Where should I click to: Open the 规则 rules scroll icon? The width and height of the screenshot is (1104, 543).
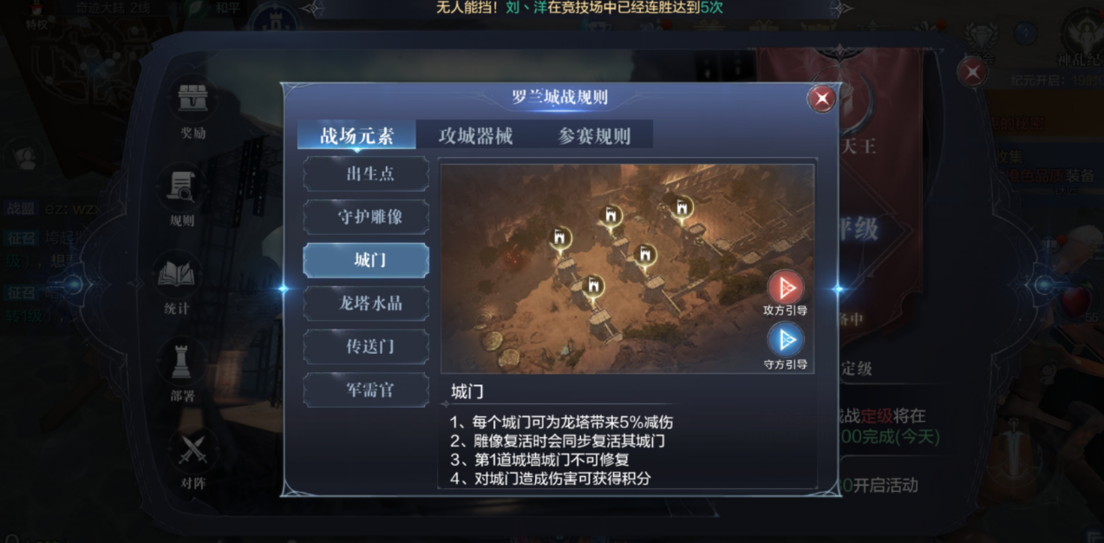tap(182, 186)
